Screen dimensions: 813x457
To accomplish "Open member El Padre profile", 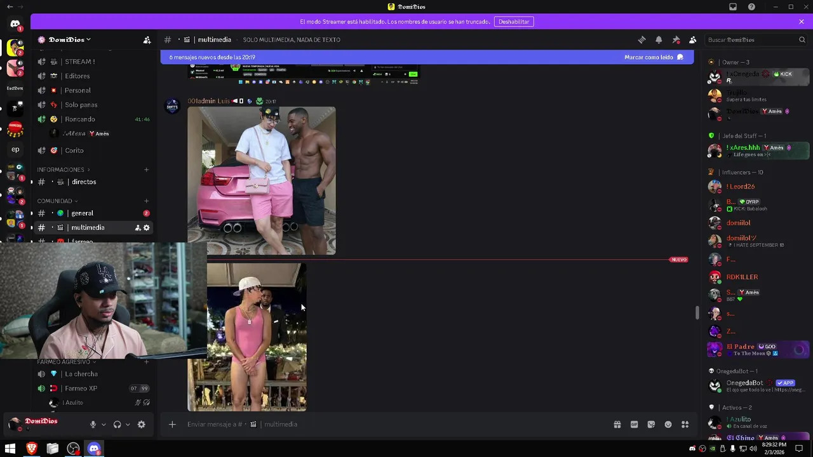I will coord(758,349).
